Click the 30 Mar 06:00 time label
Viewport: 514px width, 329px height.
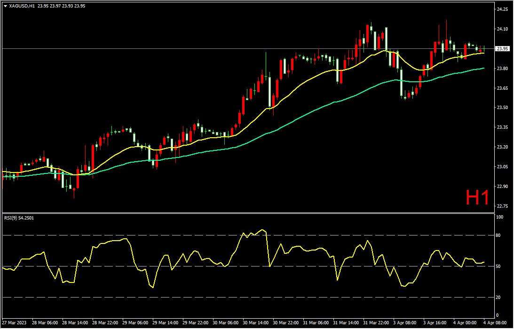tap(226, 322)
